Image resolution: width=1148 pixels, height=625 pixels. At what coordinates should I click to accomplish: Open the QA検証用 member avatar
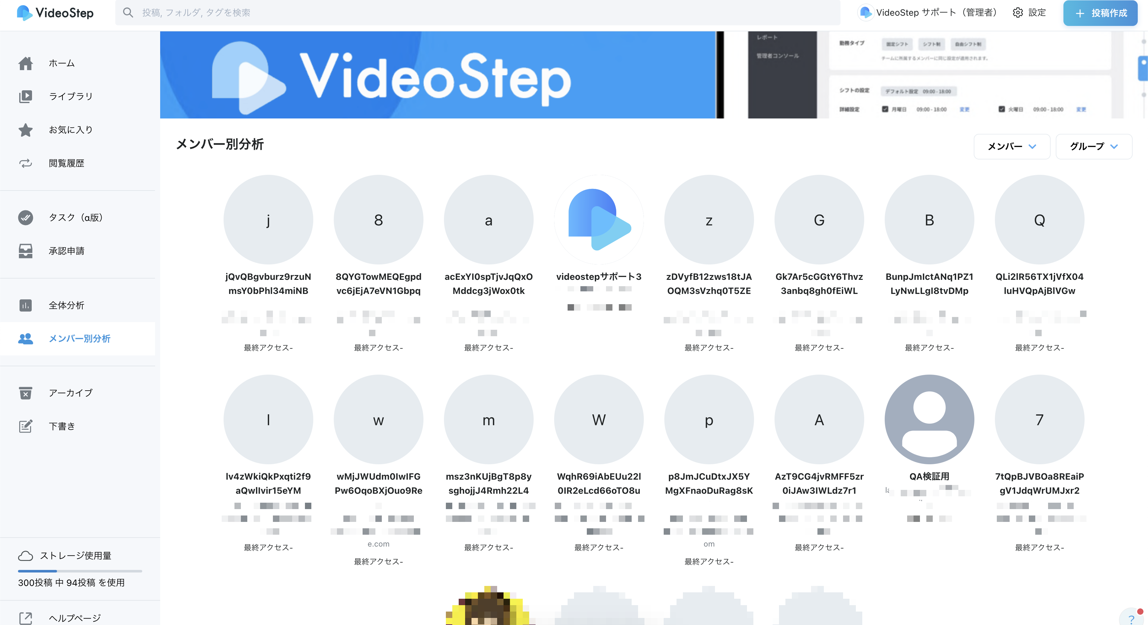point(929,419)
